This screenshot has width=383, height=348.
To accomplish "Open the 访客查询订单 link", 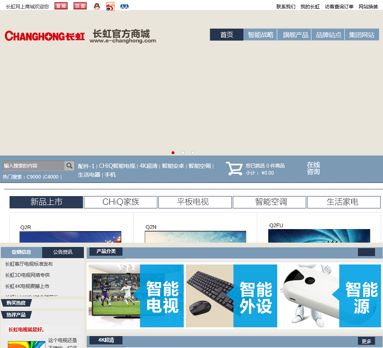I will tap(339, 7).
